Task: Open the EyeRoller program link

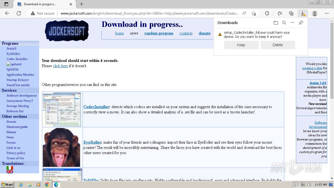Action: coord(92,142)
